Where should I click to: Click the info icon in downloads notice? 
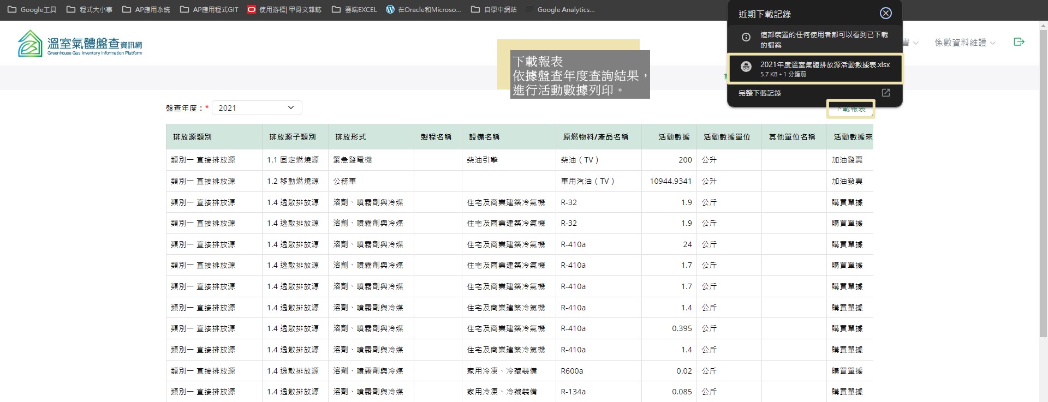click(x=746, y=37)
